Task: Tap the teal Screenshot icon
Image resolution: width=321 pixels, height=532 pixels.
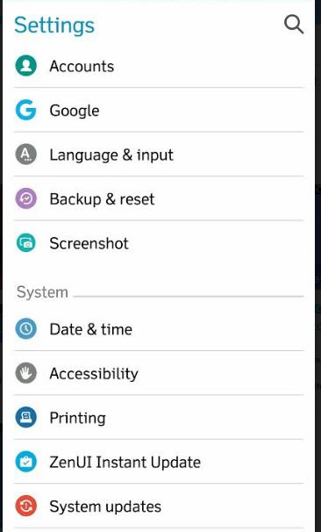Action: tap(25, 243)
